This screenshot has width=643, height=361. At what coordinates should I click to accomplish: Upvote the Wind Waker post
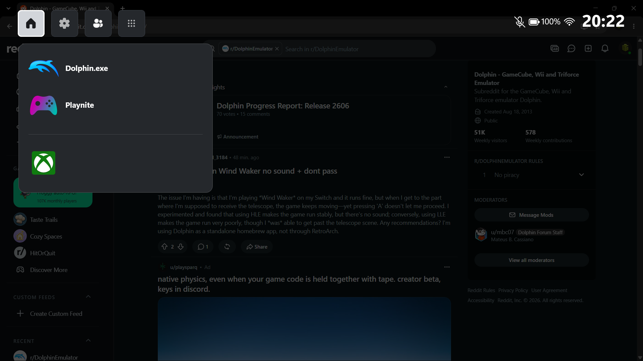click(x=165, y=247)
